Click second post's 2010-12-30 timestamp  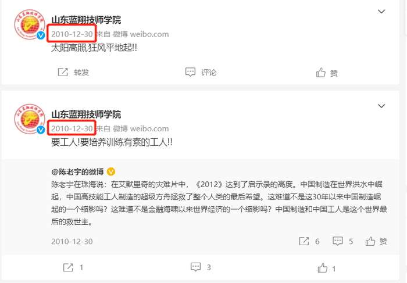tap(72, 128)
